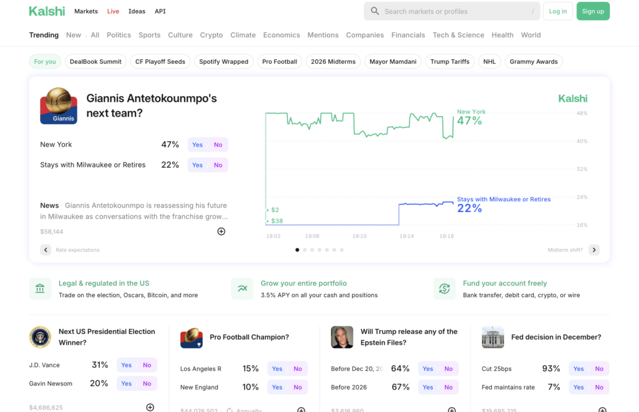Go to previous carousel slide arrow
Image resolution: width=639 pixels, height=412 pixels.
[x=46, y=250]
